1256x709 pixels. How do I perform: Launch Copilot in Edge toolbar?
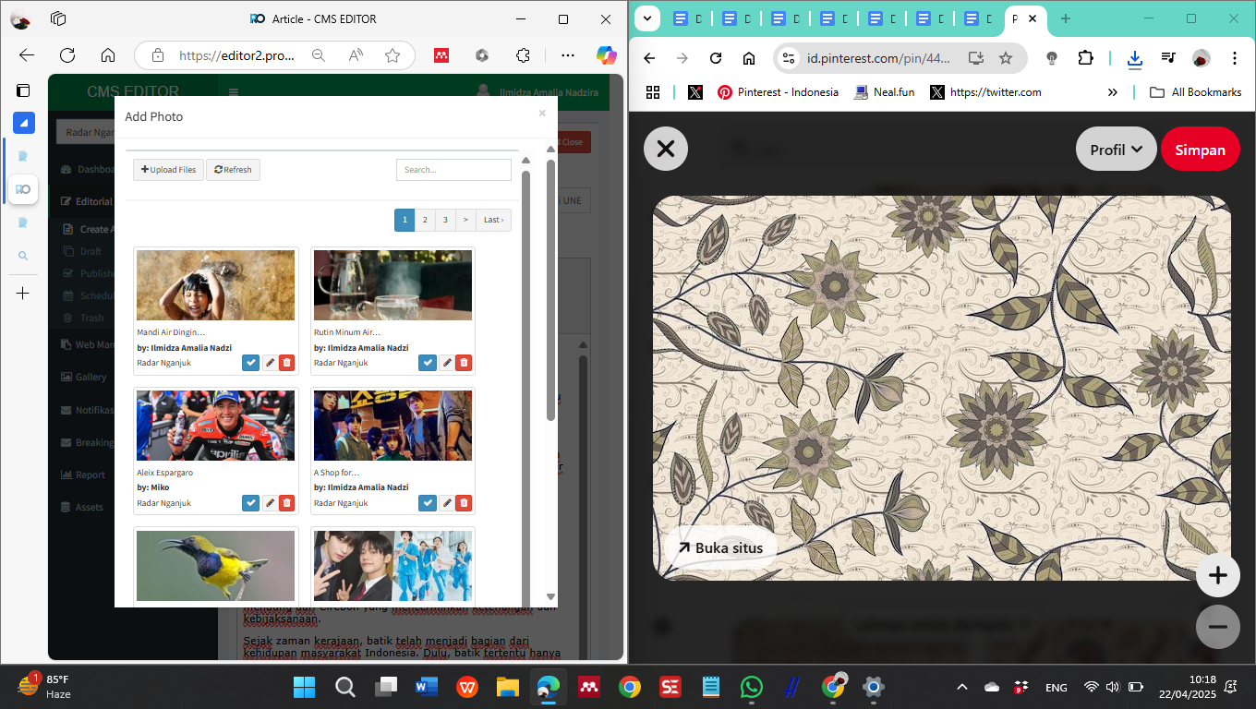point(606,55)
